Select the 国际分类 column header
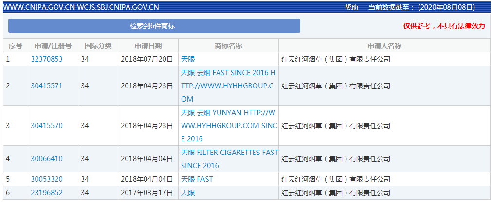Image resolution: width=492 pixels, height=205 pixels. point(98,46)
